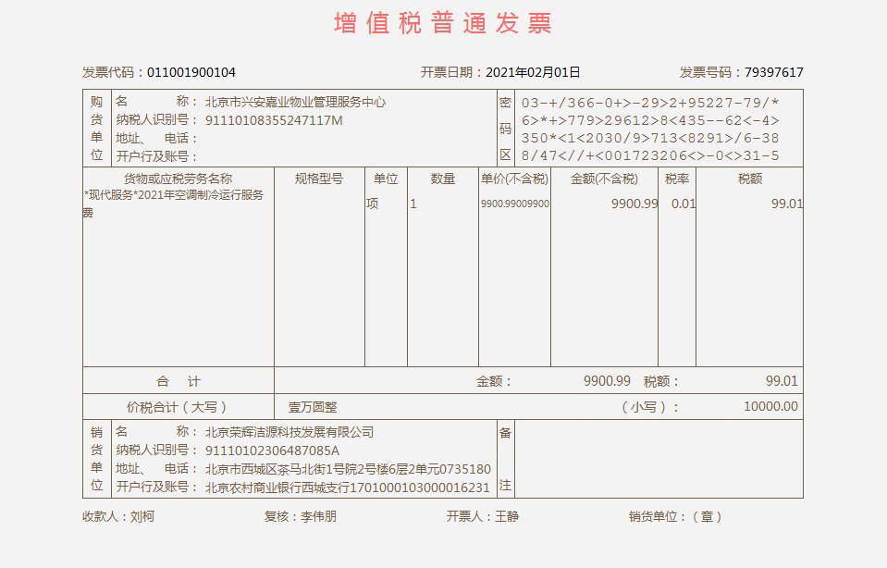Select seller taxpayer ID 91110102306487085A

pos(272,451)
